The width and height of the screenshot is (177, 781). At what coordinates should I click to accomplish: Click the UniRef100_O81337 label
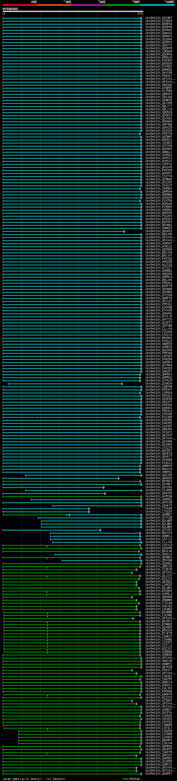tap(159, 402)
